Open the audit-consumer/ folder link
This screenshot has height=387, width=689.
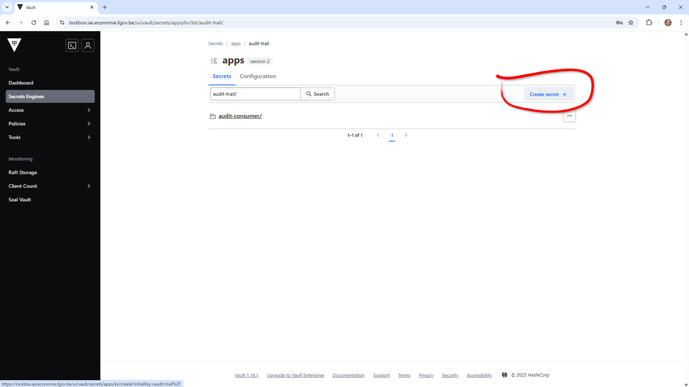240,116
